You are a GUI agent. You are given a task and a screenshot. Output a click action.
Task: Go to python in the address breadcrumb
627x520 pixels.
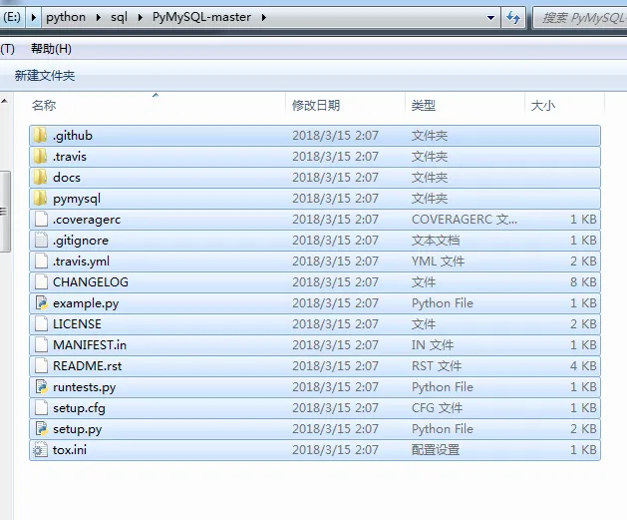pyautogui.click(x=66, y=17)
